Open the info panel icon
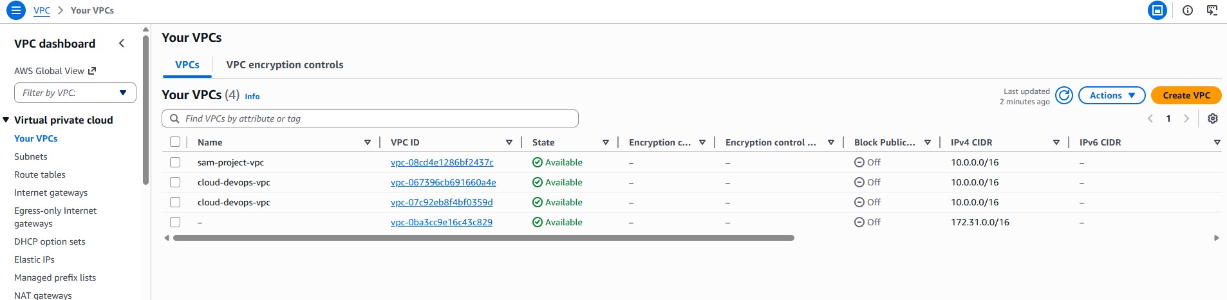 [x=1188, y=10]
